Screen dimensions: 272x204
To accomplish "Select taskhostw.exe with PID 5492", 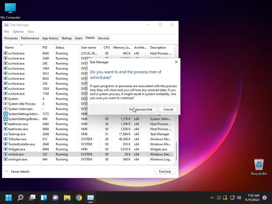I will click(88, 124).
